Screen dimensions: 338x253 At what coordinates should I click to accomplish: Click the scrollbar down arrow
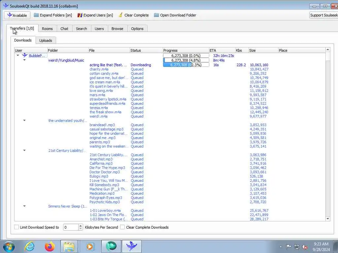(x=328, y=219)
